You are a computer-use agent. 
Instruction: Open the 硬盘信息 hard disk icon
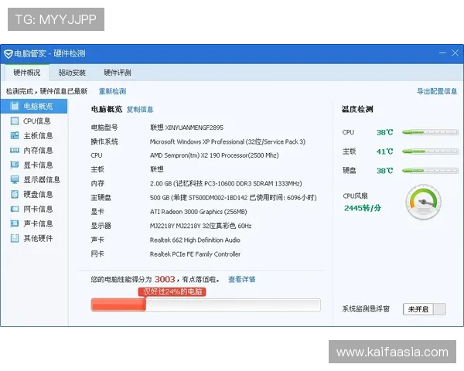pos(14,194)
